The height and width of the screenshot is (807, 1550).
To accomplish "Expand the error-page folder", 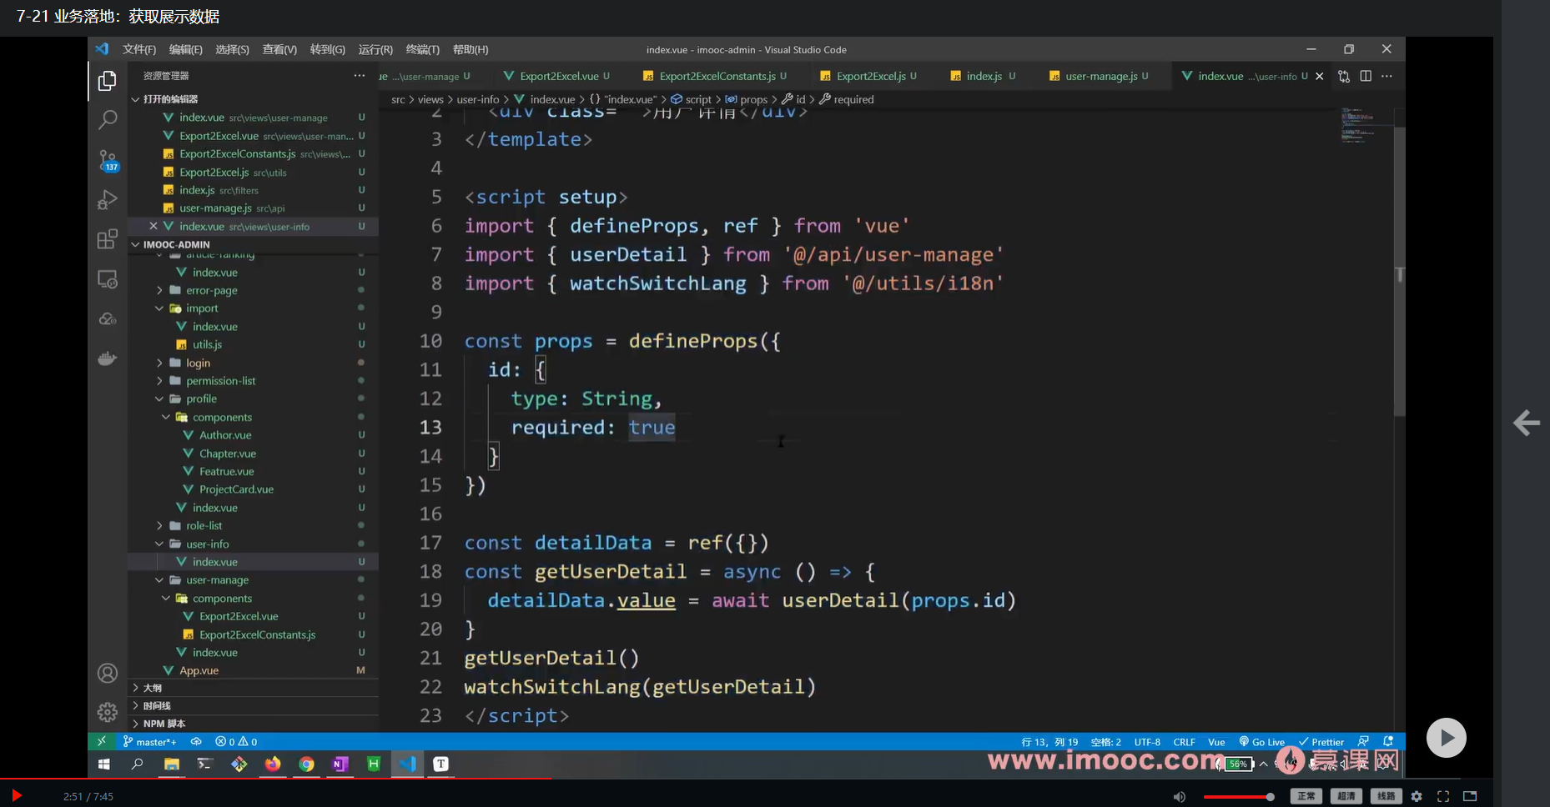I will (254, 290).
